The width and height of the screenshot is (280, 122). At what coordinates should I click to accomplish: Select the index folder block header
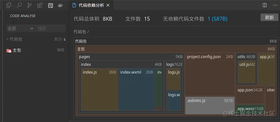coord(122,64)
